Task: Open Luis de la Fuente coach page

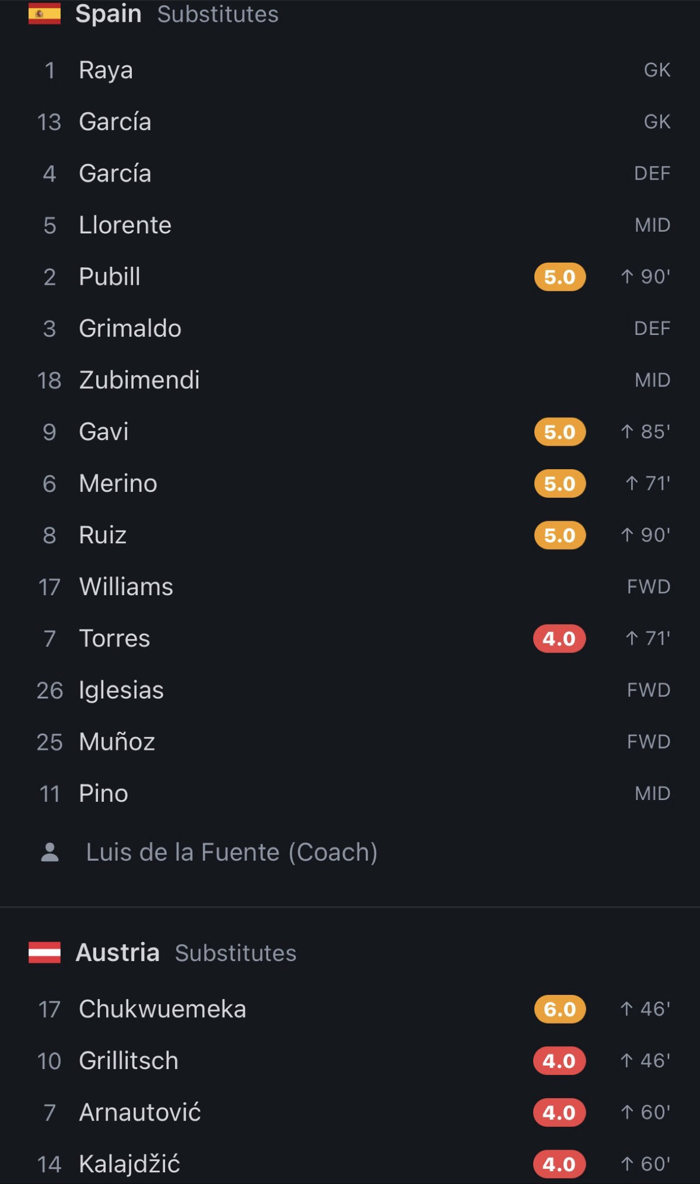Action: tap(232, 852)
